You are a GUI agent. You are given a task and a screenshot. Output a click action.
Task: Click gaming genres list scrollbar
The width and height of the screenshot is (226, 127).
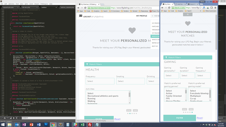(186, 95)
